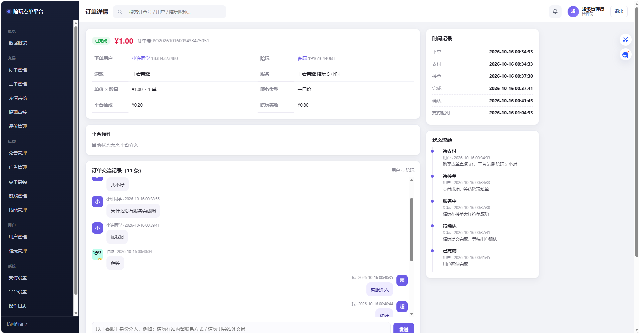Image resolution: width=639 pixels, height=334 pixels.
Task: Click the 超 avatar beside 客服介入 message
Action: (x=402, y=280)
